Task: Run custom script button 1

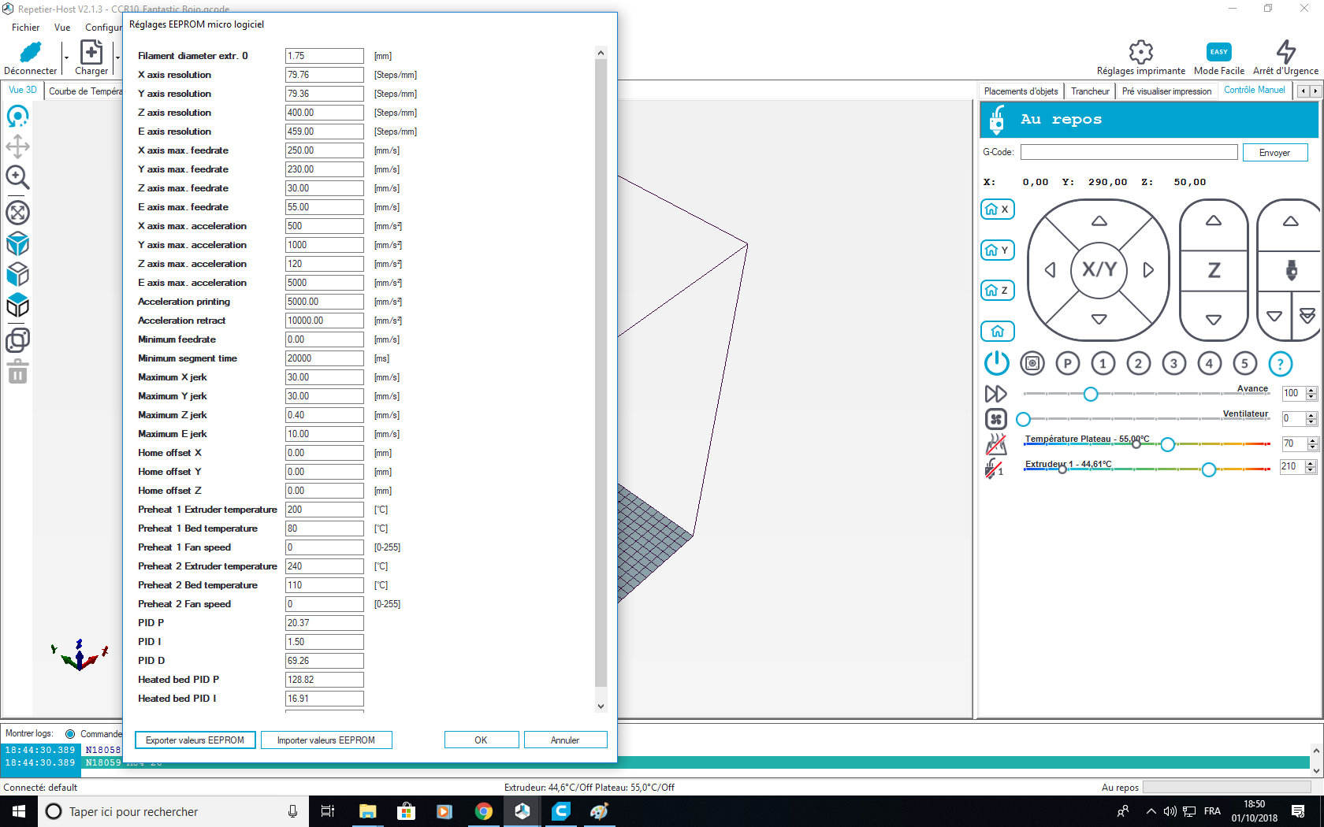Action: (1103, 363)
